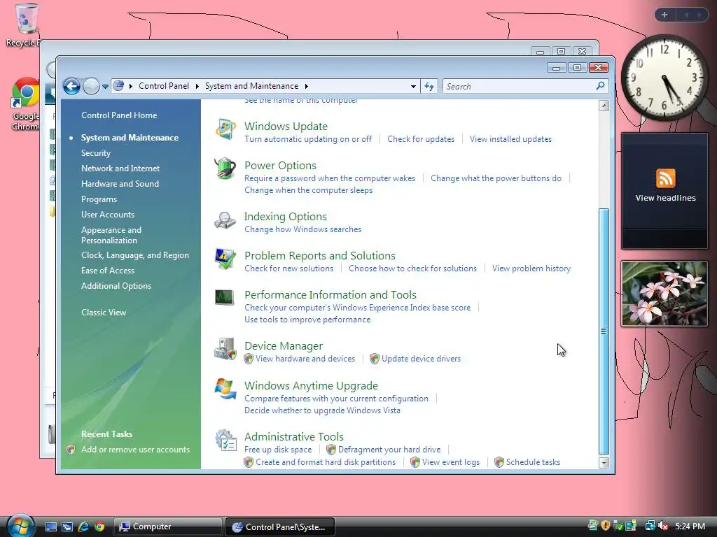Switch to Classic View
The width and height of the screenshot is (717, 537).
click(104, 313)
